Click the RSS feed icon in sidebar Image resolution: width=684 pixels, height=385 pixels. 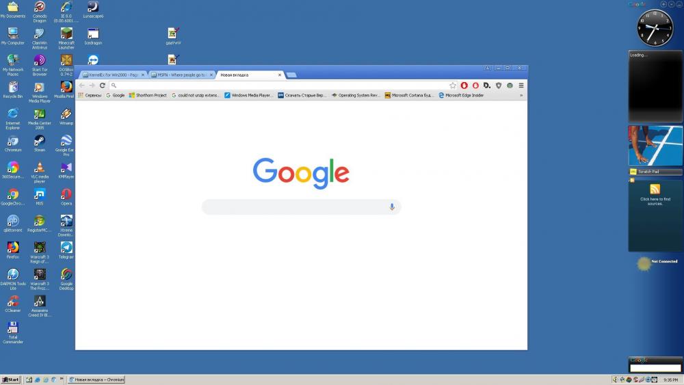click(655, 189)
